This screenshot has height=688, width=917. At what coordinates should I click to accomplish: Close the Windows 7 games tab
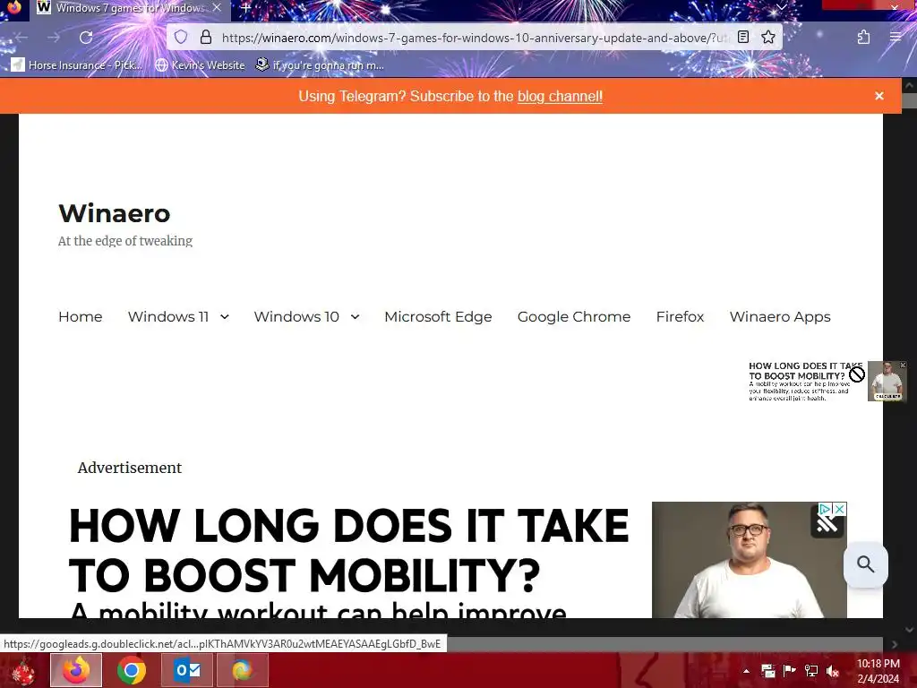pyautogui.click(x=217, y=7)
